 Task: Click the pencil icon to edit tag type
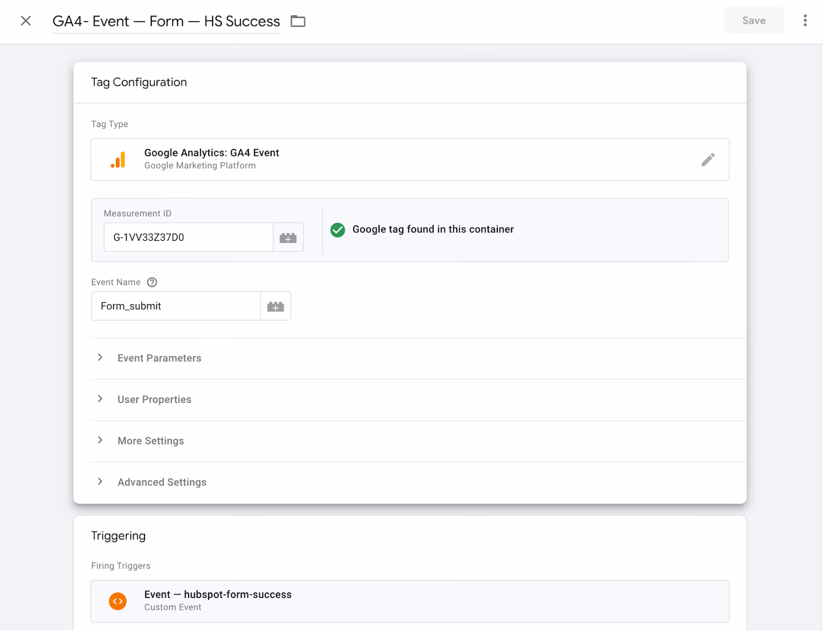tap(708, 160)
